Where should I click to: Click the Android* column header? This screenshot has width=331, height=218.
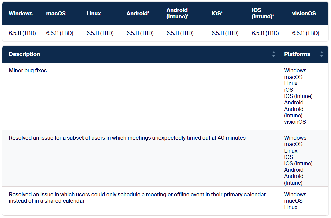pyautogui.click(x=138, y=14)
